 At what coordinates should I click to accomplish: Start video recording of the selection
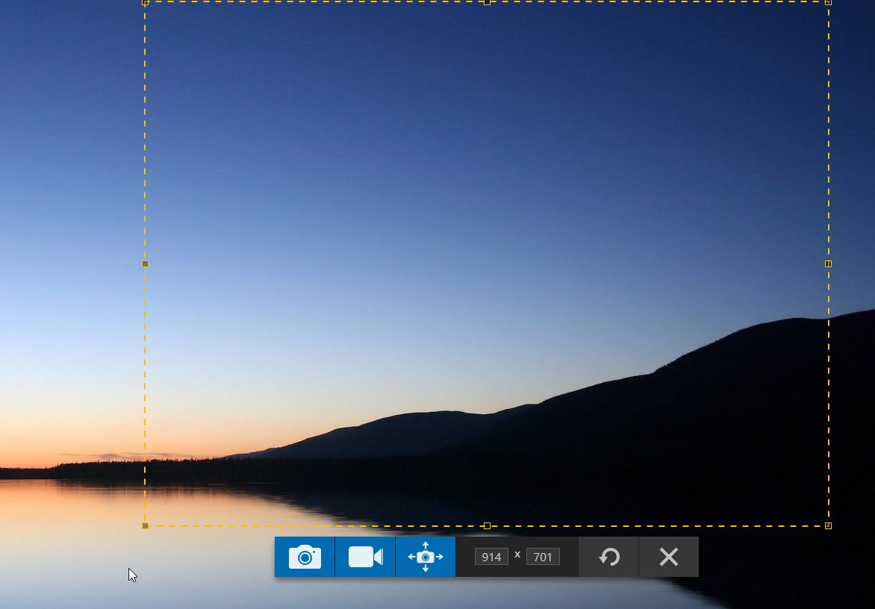pyautogui.click(x=365, y=557)
